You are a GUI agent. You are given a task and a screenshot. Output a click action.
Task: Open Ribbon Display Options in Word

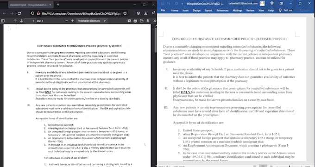pyautogui.click(x=281, y=3)
